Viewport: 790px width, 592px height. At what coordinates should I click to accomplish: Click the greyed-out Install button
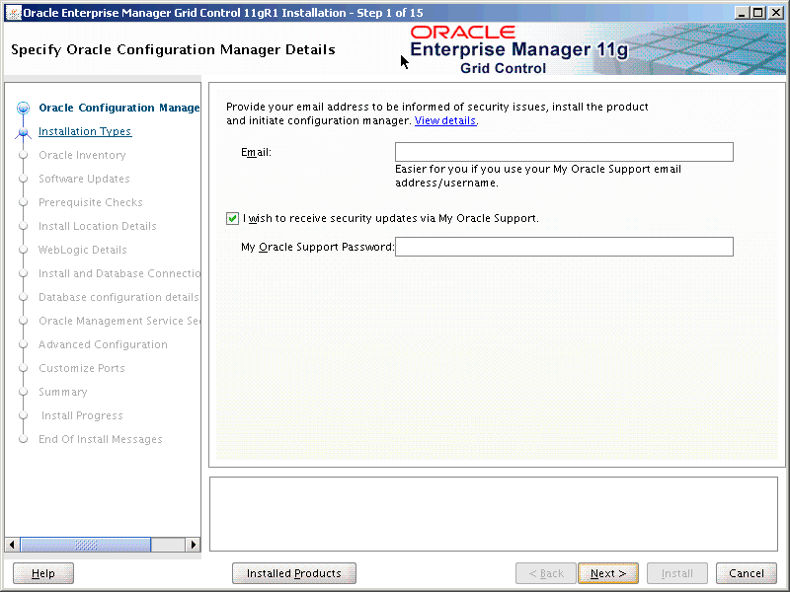click(x=677, y=573)
